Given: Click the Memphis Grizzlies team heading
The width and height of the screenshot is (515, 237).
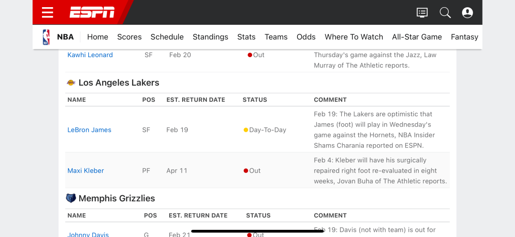Looking at the screenshot, I should 117,198.
